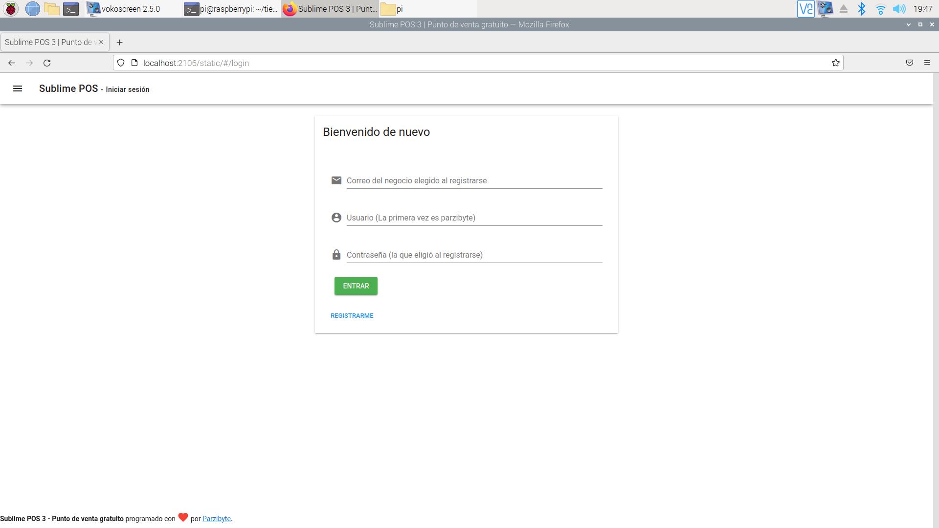Switch to the pi@raspberrypi terminal taskbar window
Screen dimensions: 939x528
click(232, 9)
